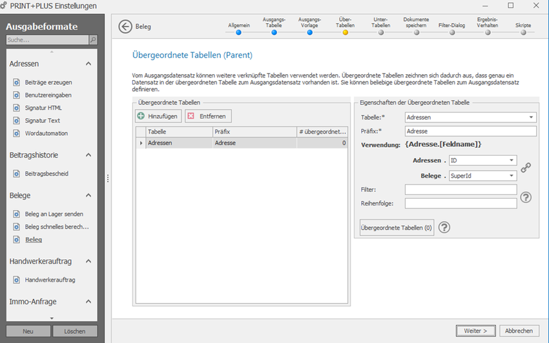
Task: Click the Filter input field
Action: point(461,189)
